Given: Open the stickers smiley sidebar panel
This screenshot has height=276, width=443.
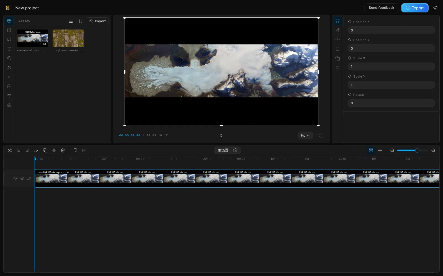Looking at the screenshot, I should (x=9, y=58).
